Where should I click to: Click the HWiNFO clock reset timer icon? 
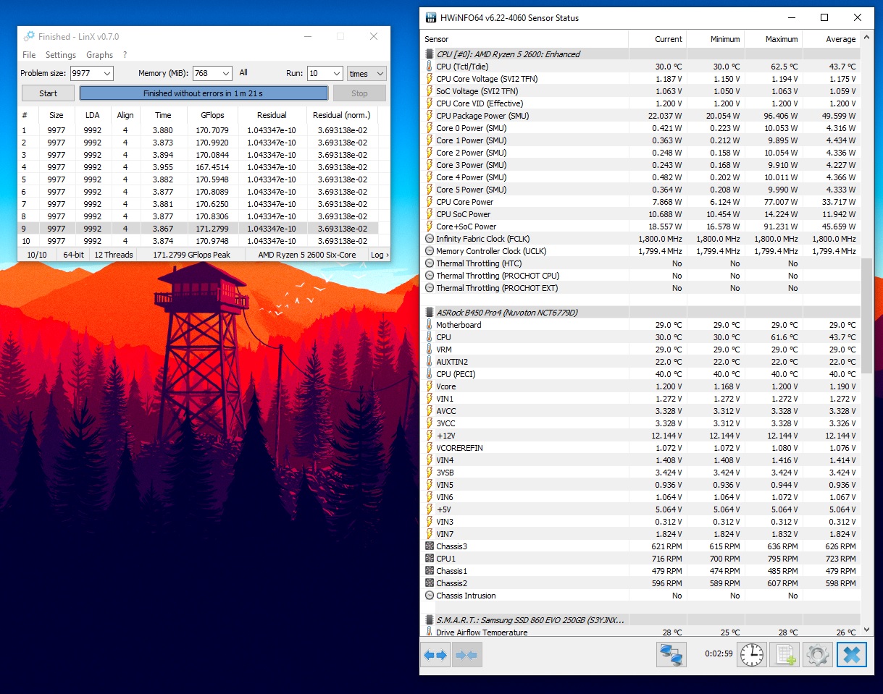point(752,655)
